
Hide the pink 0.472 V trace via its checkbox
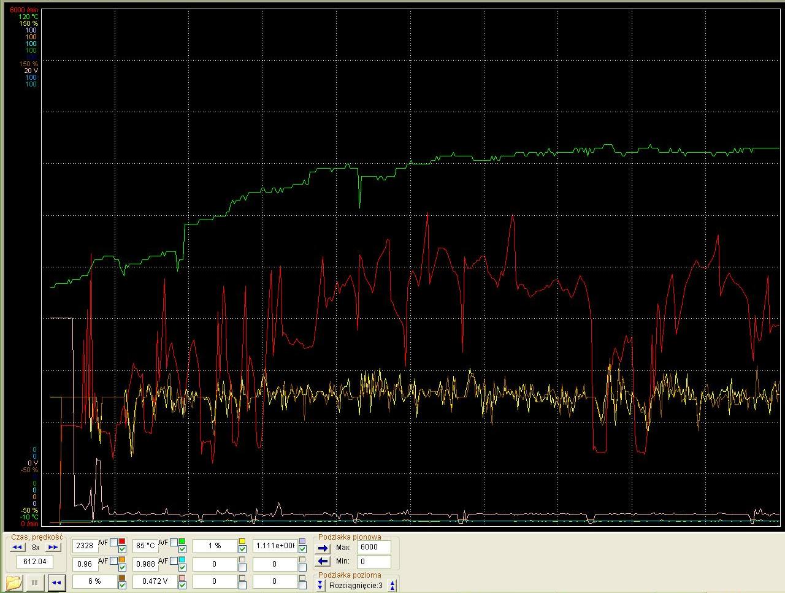(182, 586)
